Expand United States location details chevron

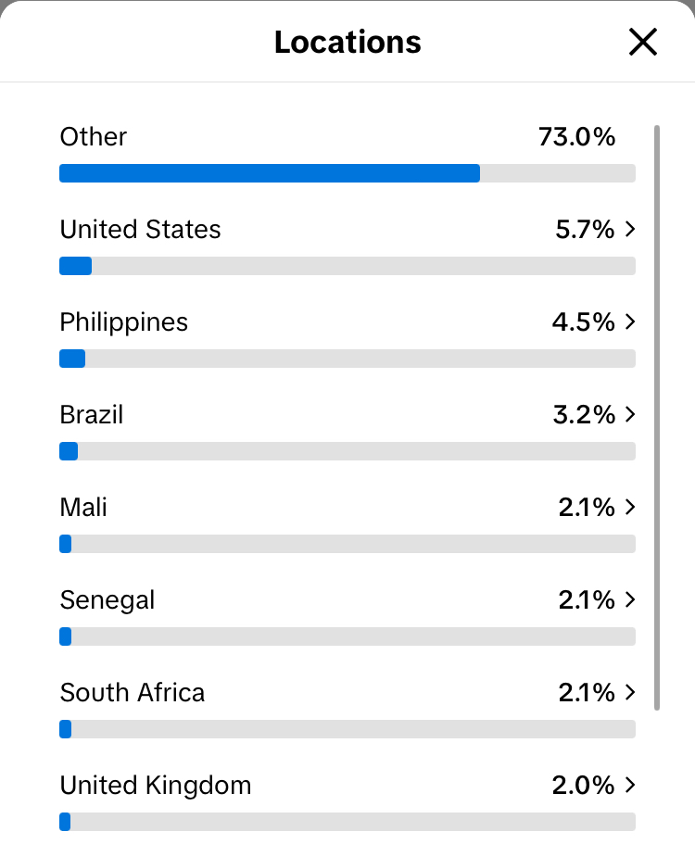click(x=630, y=230)
